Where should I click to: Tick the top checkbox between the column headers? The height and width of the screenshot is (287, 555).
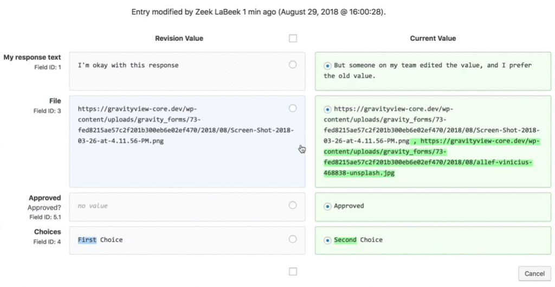pyautogui.click(x=293, y=39)
